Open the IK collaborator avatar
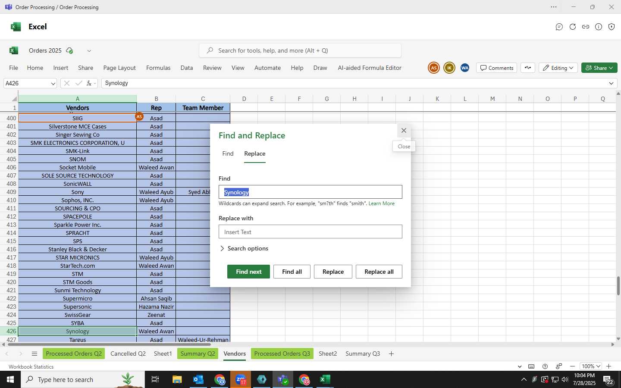Screen dimensions: 621x388 click(449, 68)
